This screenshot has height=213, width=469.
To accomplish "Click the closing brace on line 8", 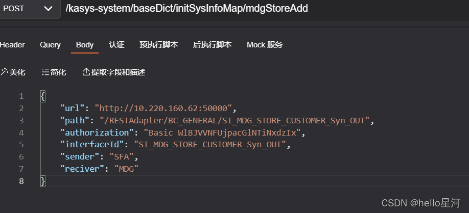I will [43, 181].
